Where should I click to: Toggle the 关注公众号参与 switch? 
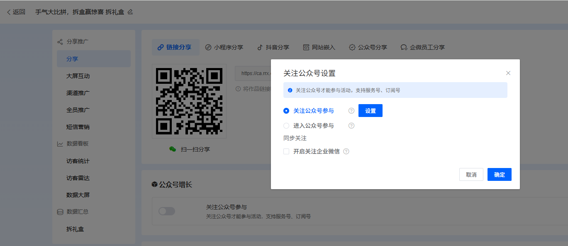tap(167, 211)
